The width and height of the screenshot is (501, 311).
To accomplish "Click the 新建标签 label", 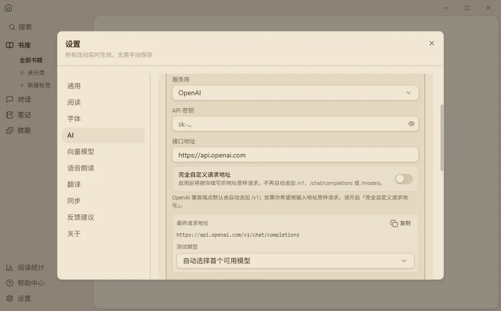I will pyautogui.click(x=39, y=85).
